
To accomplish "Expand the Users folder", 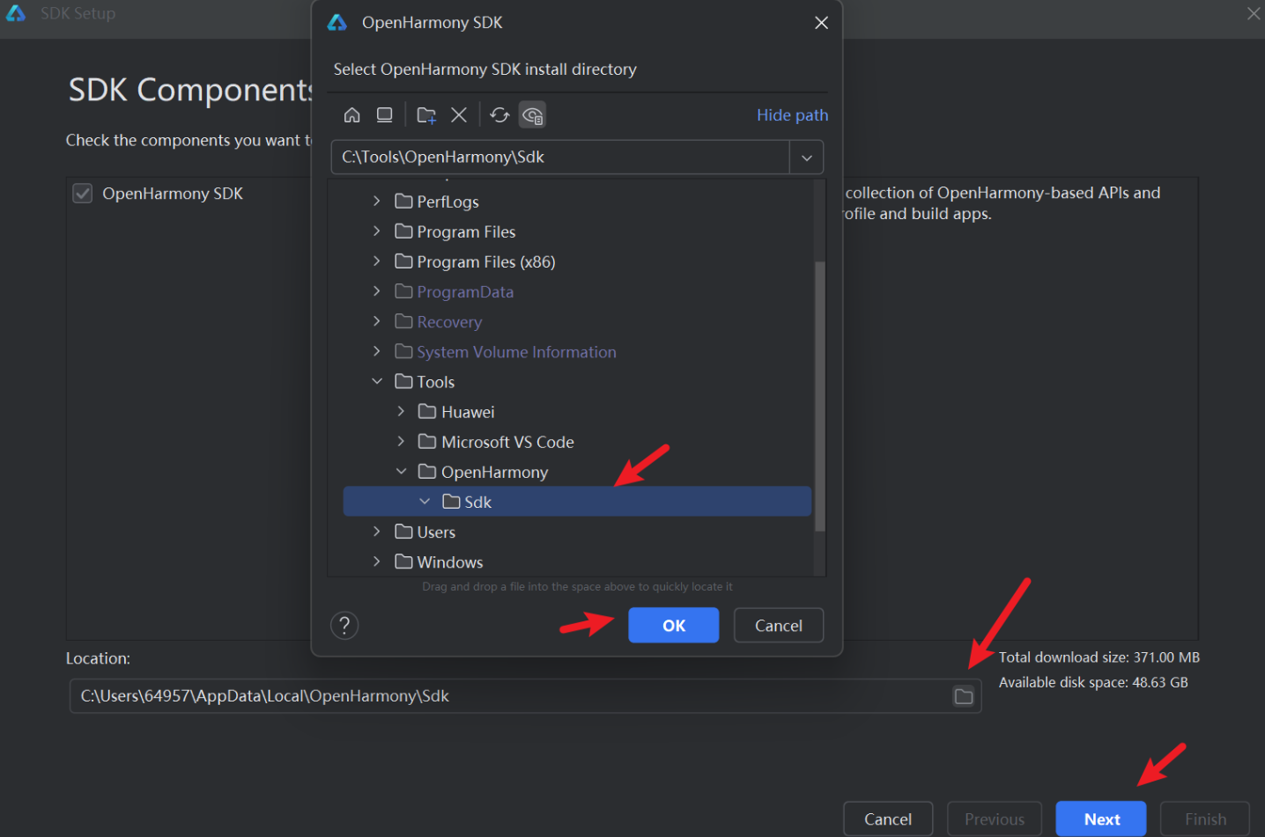I will 377,532.
